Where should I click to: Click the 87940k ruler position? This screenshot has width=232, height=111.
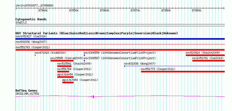tap(43, 10)
